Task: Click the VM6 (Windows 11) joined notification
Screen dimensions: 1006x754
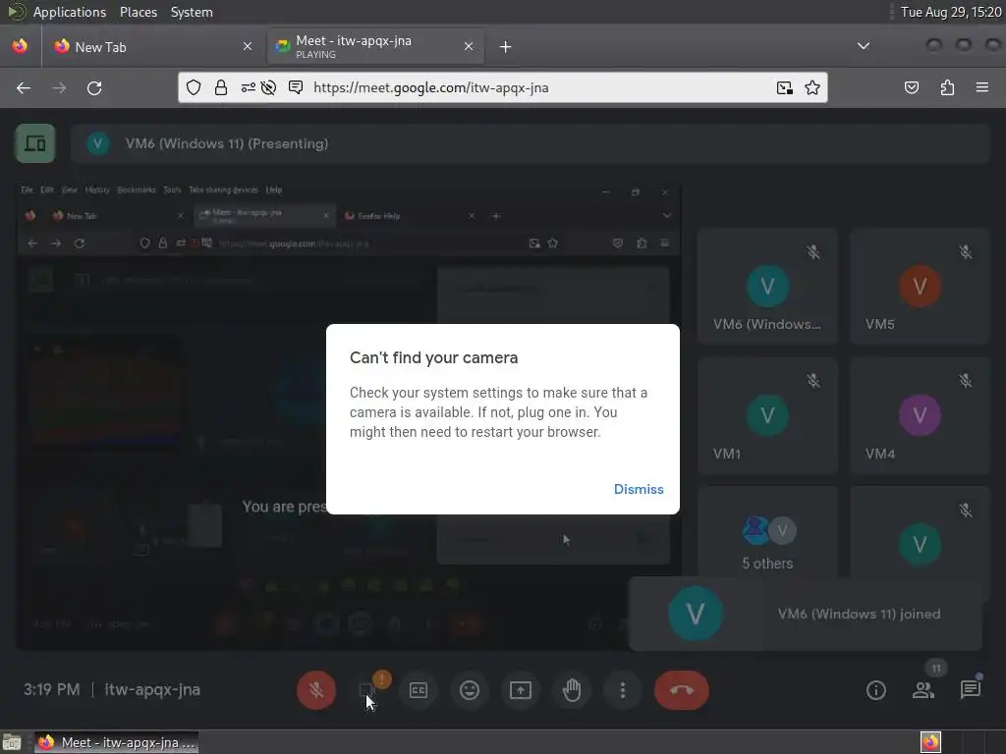Action: tap(806, 614)
